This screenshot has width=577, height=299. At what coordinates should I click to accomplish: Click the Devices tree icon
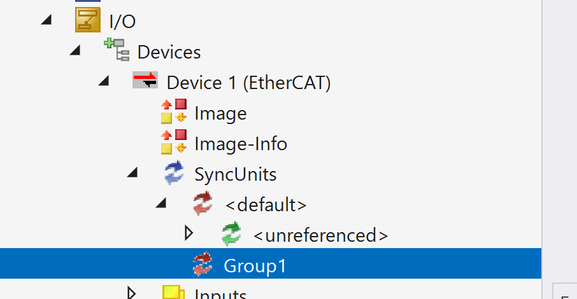tap(115, 50)
